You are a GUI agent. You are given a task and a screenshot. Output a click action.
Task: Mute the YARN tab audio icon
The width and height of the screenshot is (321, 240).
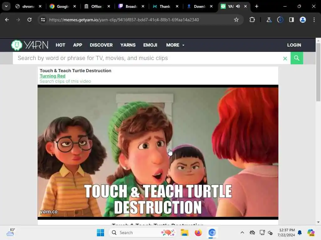pyautogui.click(x=238, y=7)
